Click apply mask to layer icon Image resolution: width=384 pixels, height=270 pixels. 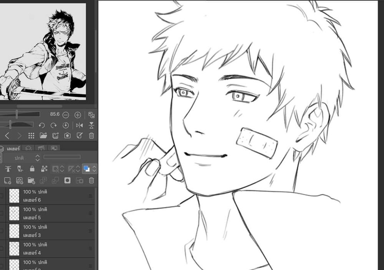[x=79, y=181]
